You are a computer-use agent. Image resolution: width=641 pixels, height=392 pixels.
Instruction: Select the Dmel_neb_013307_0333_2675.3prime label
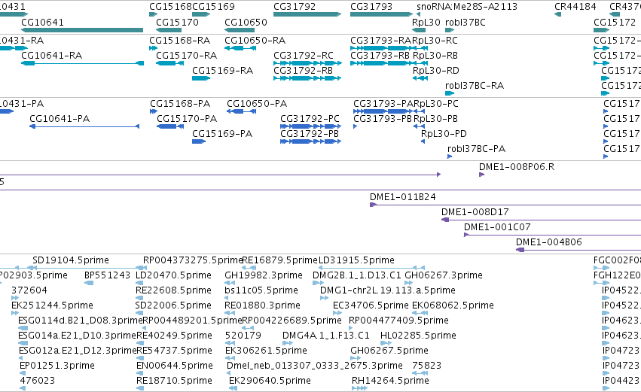[315, 366]
